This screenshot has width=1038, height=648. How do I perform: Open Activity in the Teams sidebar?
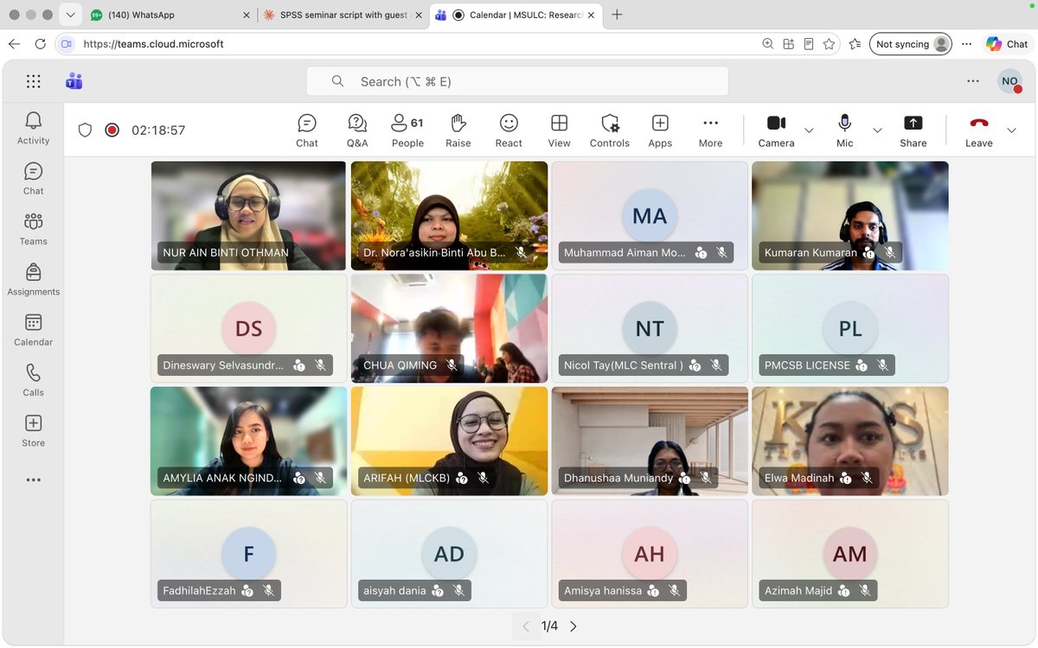point(34,128)
